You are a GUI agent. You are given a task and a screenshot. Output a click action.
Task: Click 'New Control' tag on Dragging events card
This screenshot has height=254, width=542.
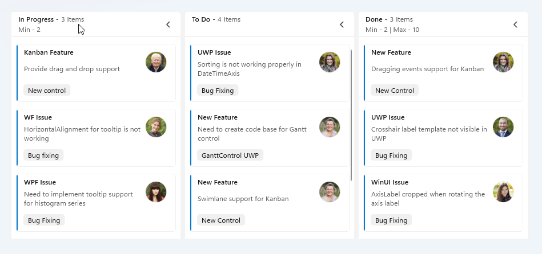click(395, 91)
